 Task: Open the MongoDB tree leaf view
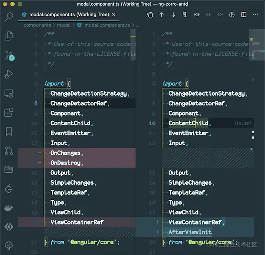9,246
